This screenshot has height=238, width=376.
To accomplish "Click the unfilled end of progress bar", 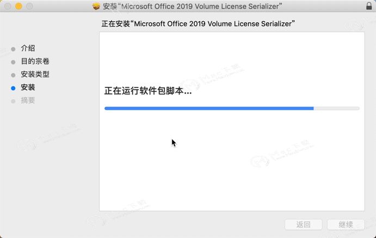I will pyautogui.click(x=337, y=109).
